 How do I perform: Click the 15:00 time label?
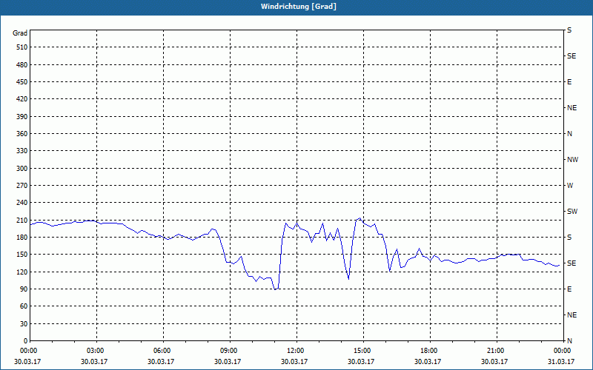coord(363,351)
